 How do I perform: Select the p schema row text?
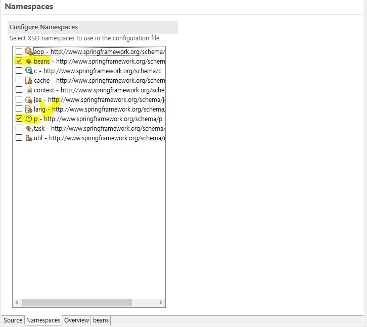pos(98,119)
